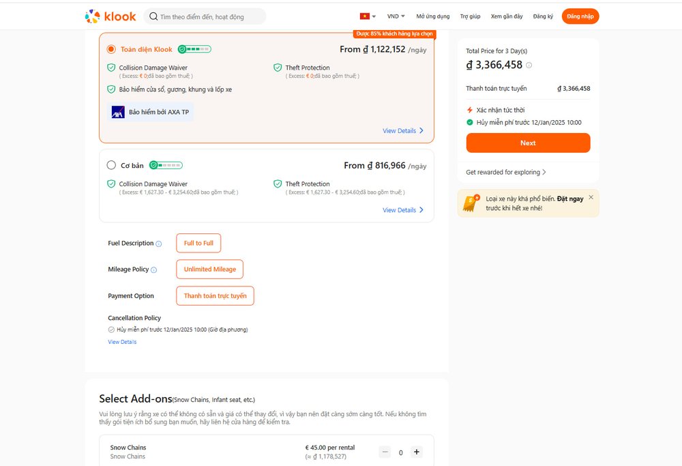
Task: Open the VND currency dropdown
Action: point(394,15)
